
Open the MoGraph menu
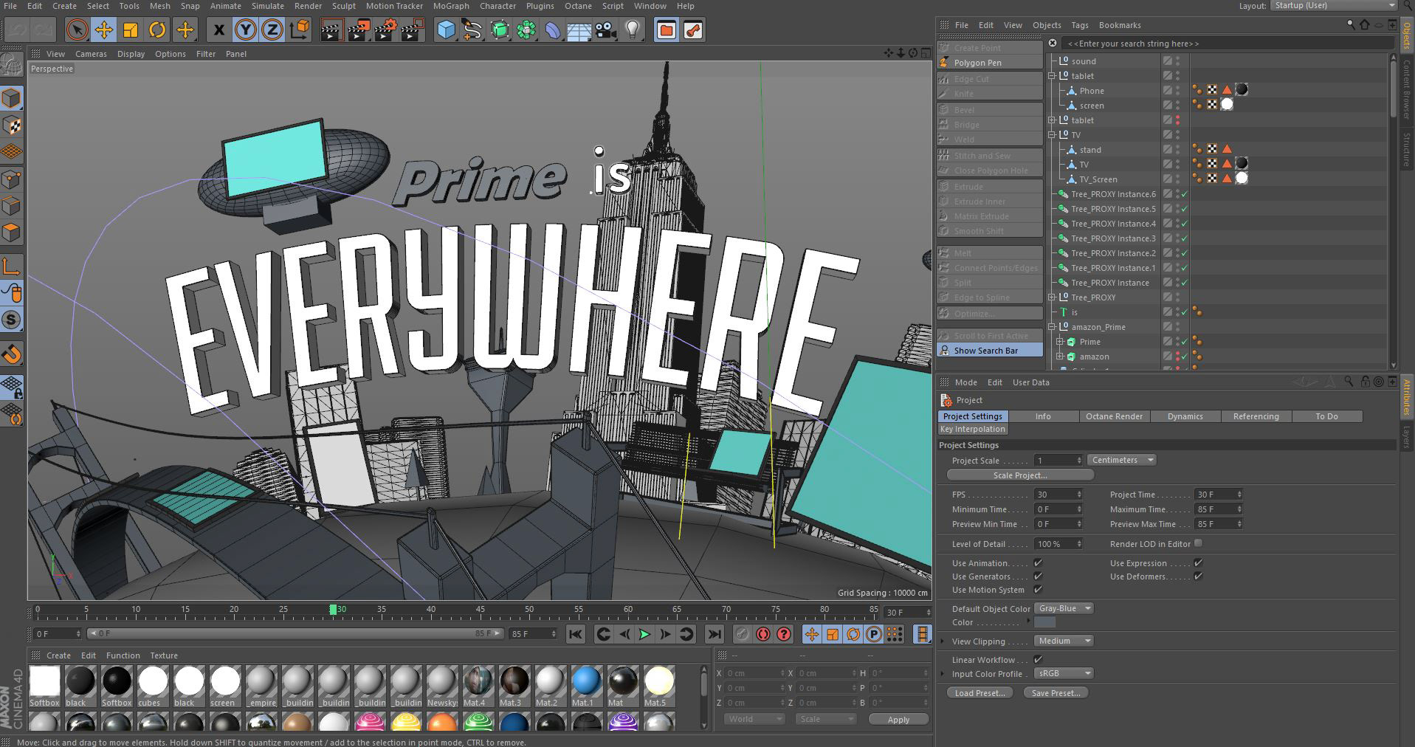[451, 6]
